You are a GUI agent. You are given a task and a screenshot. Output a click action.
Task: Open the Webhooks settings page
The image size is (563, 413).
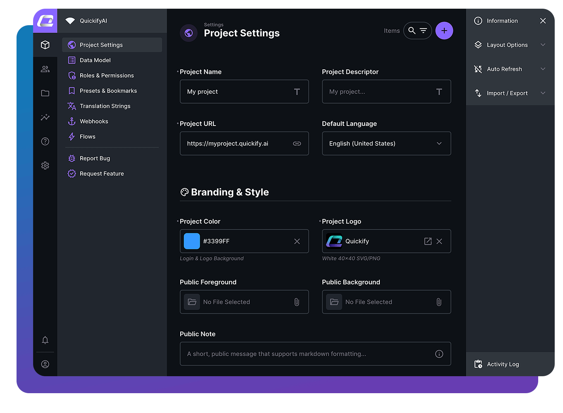click(94, 121)
